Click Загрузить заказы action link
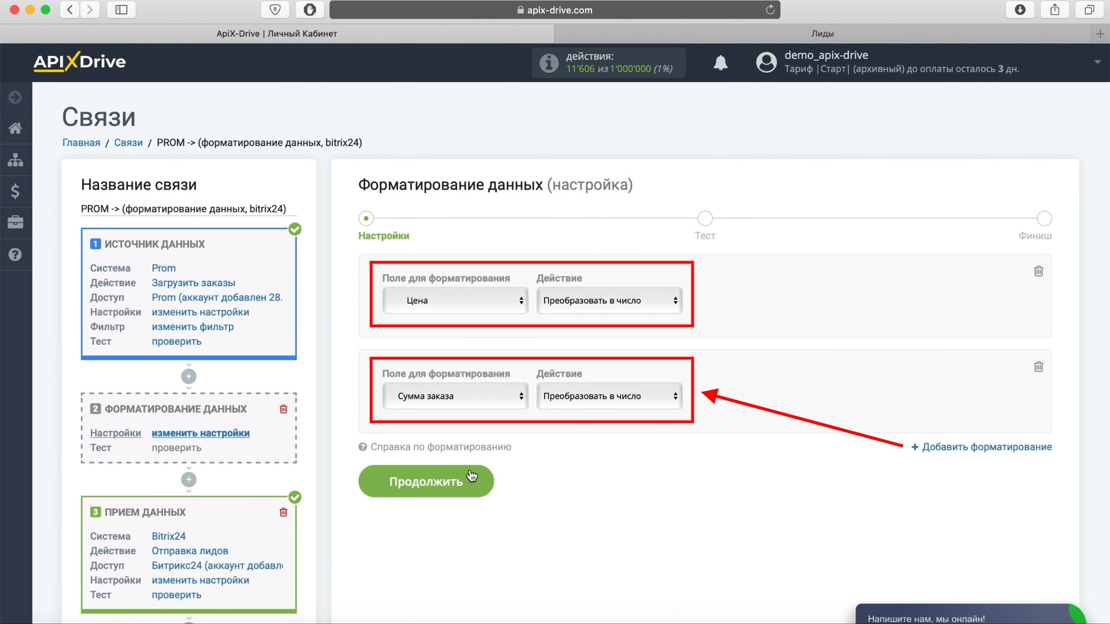This screenshot has width=1110, height=624. click(x=194, y=283)
